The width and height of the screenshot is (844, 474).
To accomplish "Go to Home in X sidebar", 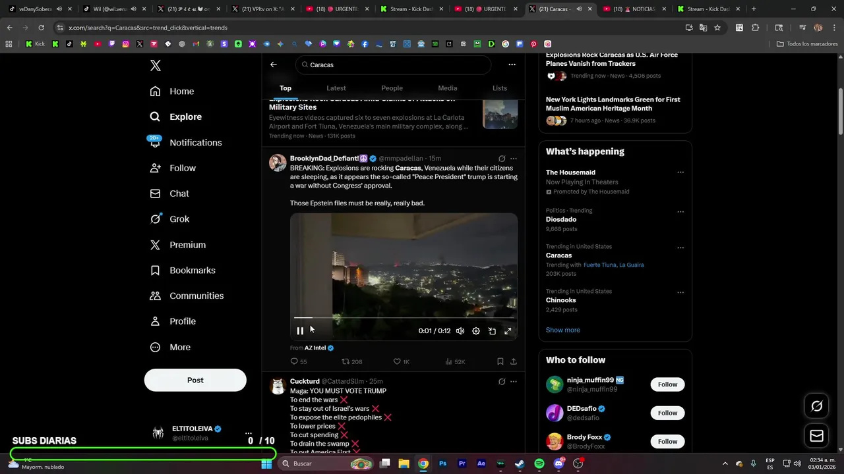I will [x=172, y=92].
